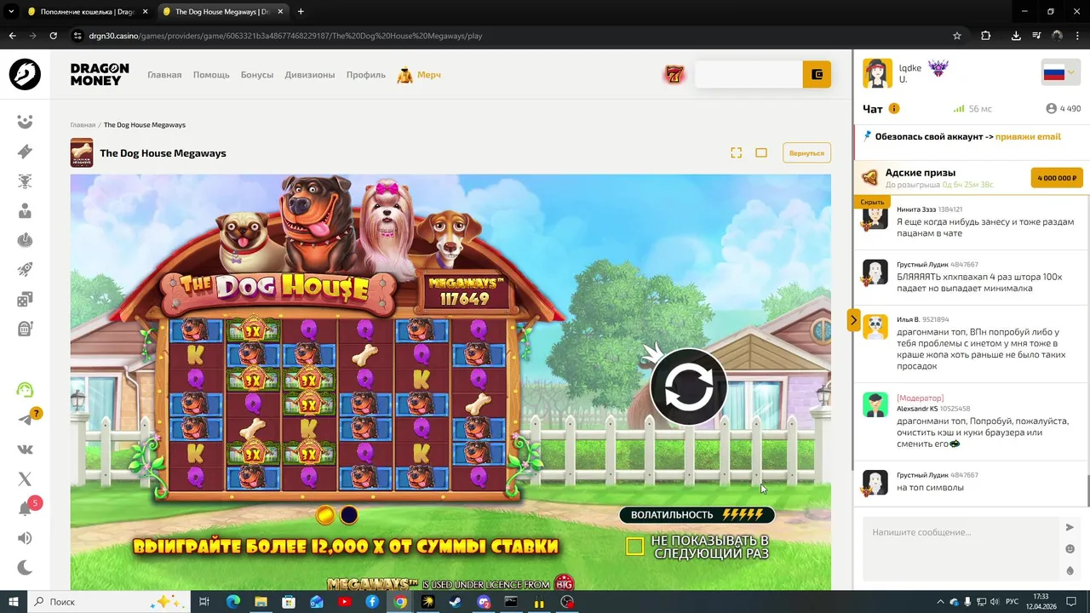Go to Главная in top navigation
Screen dimensions: 1090x613
[x=164, y=75]
